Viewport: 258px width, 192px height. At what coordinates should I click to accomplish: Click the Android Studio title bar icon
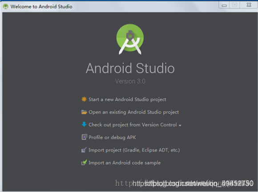point(6,7)
